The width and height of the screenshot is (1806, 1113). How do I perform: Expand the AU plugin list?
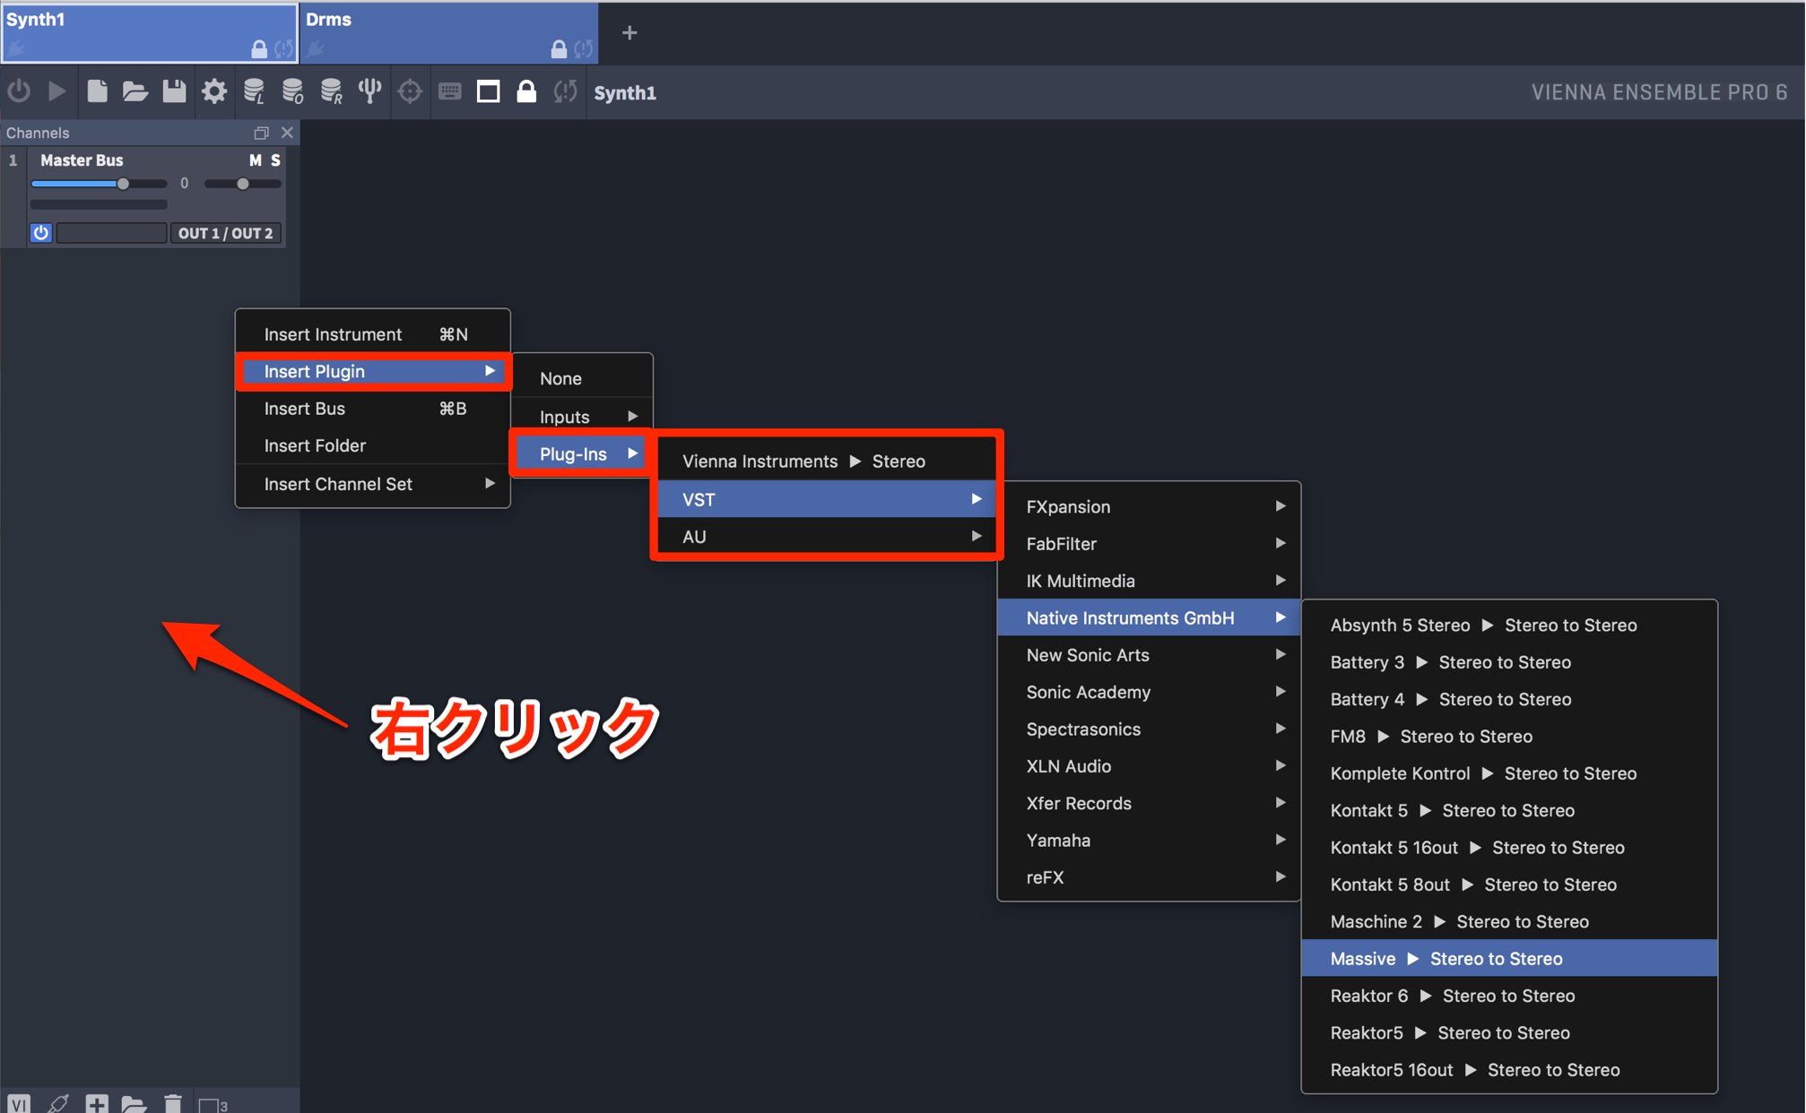(826, 537)
